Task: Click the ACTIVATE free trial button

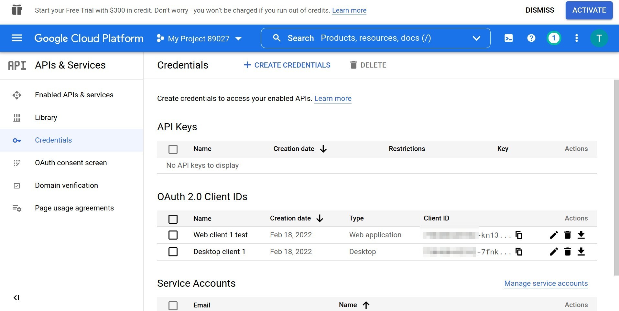Action: tap(589, 10)
